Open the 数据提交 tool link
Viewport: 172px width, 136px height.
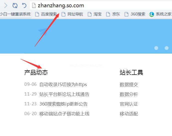129,85
